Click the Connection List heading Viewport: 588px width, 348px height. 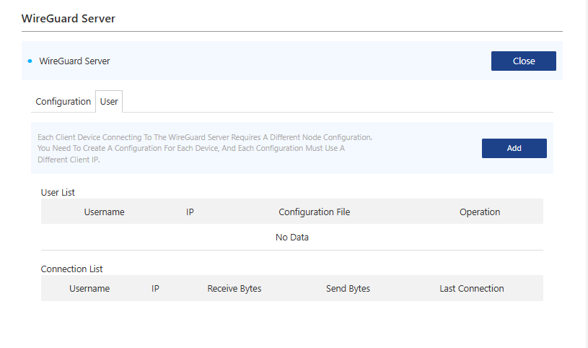click(71, 269)
